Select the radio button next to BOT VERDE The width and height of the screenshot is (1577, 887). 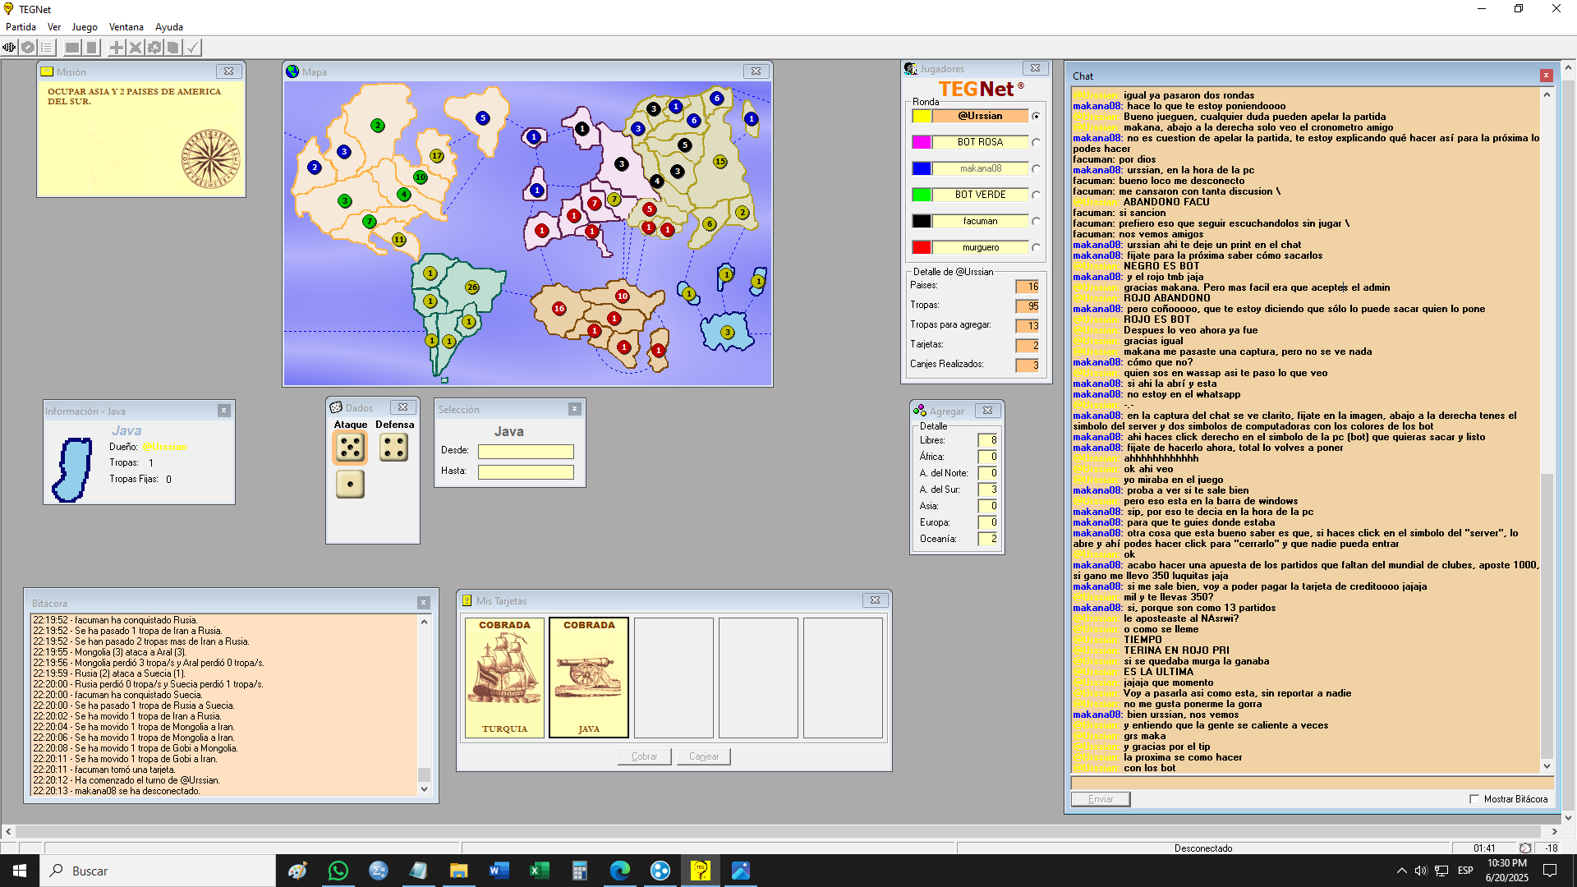[x=1037, y=195]
